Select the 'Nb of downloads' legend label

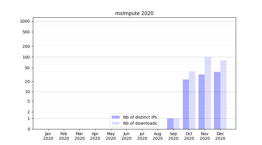140,123
